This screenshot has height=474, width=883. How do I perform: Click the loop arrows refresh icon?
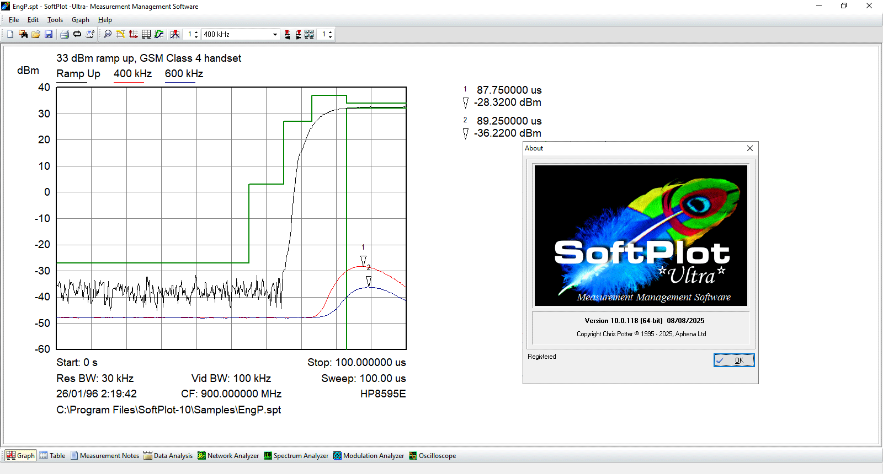pyautogui.click(x=77, y=34)
